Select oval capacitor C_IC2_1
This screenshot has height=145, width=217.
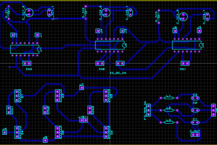point(131,13)
